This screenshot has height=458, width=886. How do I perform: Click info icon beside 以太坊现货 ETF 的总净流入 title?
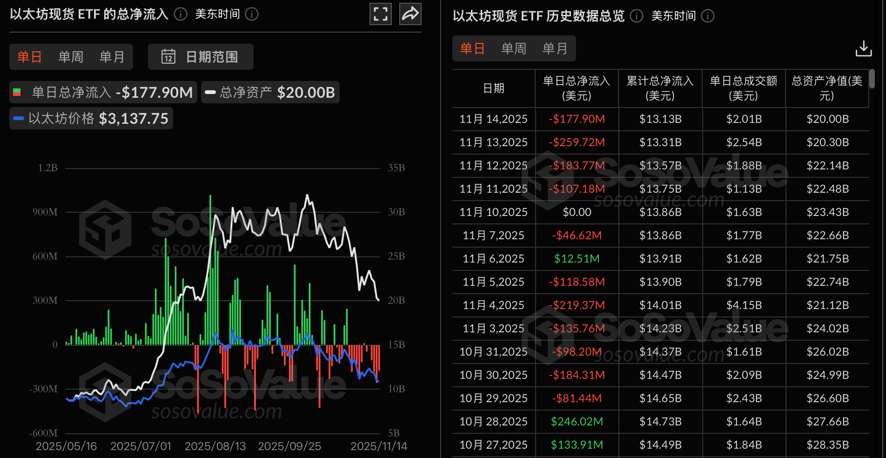pos(181,14)
